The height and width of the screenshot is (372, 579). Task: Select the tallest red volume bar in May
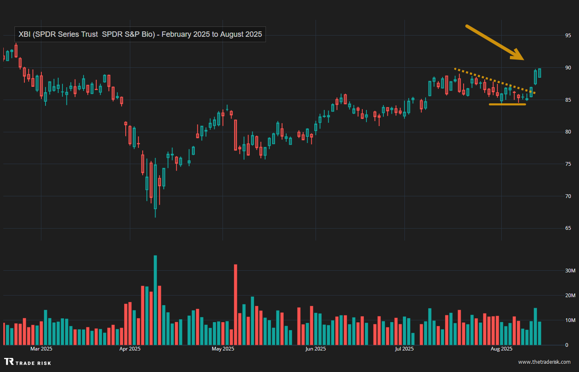click(236, 305)
